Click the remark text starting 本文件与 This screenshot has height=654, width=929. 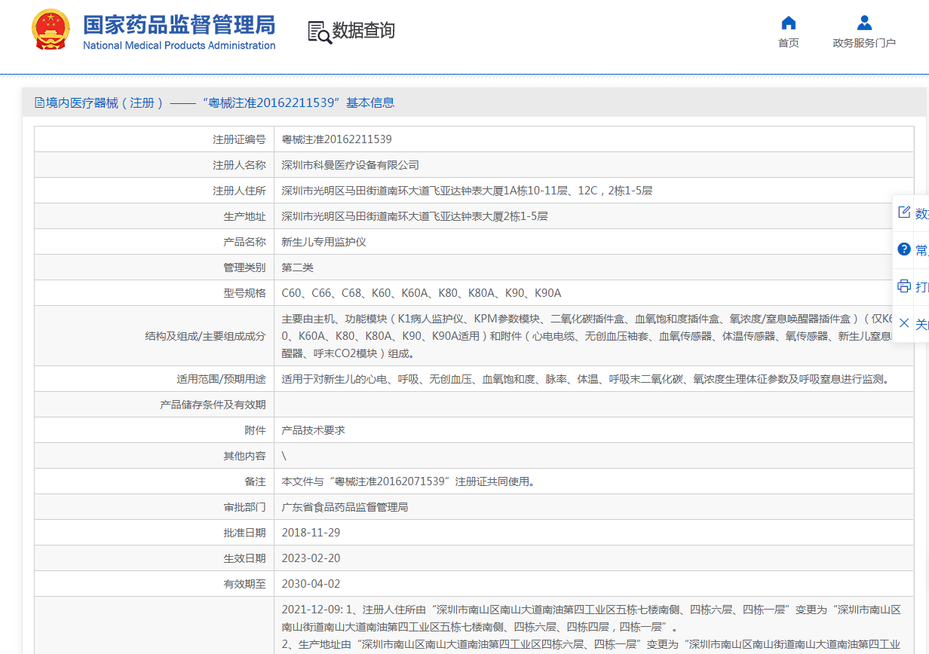[408, 481]
